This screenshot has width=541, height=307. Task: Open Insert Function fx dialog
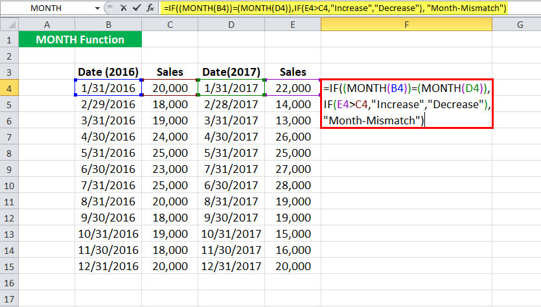[x=150, y=8]
